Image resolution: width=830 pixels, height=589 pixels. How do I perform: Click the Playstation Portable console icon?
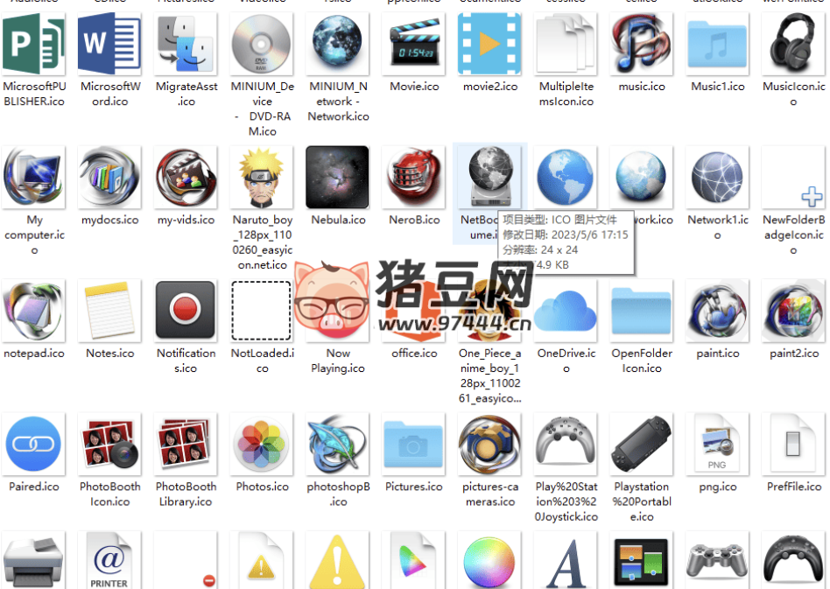point(641,445)
